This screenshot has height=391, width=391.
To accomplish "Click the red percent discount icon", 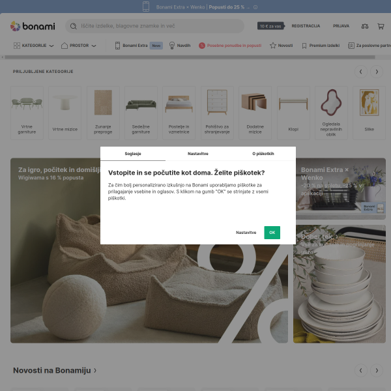I will pos(202,46).
